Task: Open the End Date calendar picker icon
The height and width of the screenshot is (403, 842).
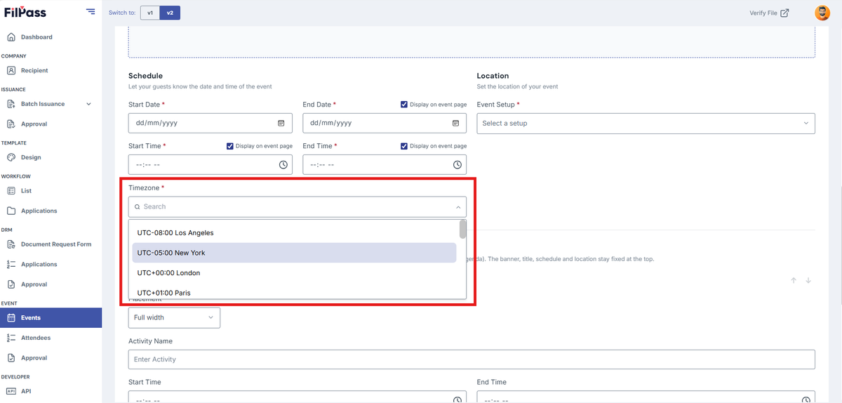Action: pos(455,123)
